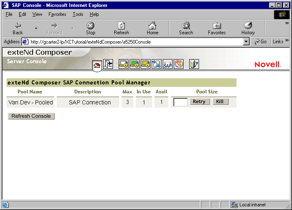Select the 'Van Dev - Pooled' pool name cell

click(x=31, y=102)
